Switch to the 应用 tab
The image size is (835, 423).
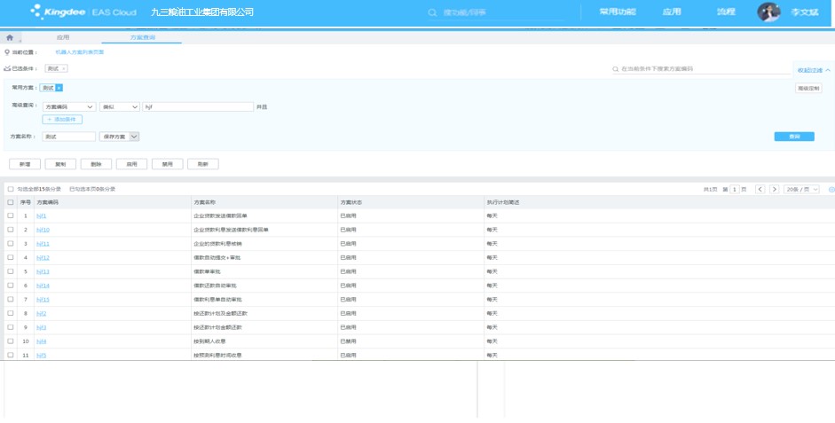click(63, 38)
